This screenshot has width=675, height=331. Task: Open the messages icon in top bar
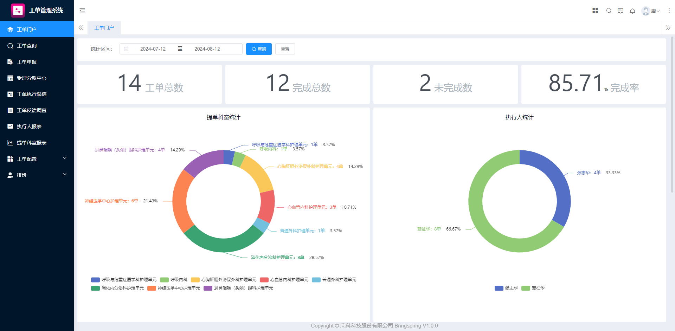click(x=621, y=11)
